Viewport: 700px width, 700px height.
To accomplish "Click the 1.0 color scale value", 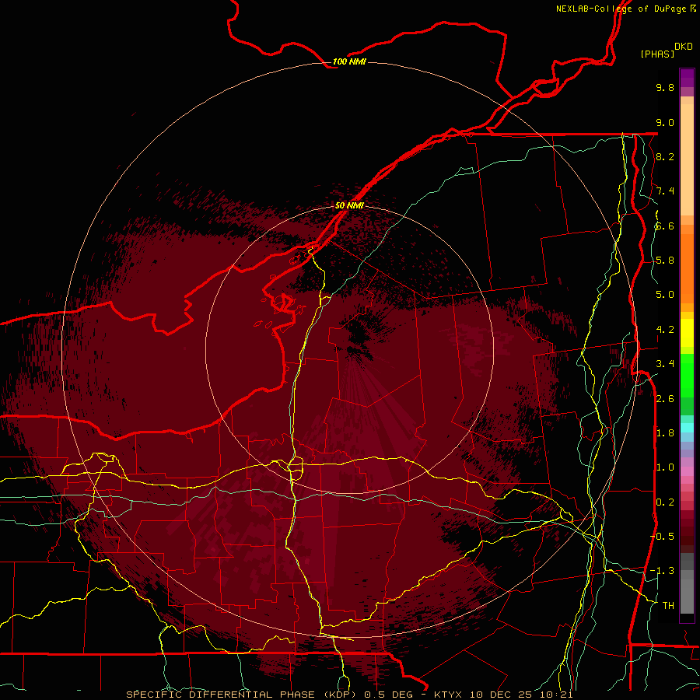I will point(665,467).
